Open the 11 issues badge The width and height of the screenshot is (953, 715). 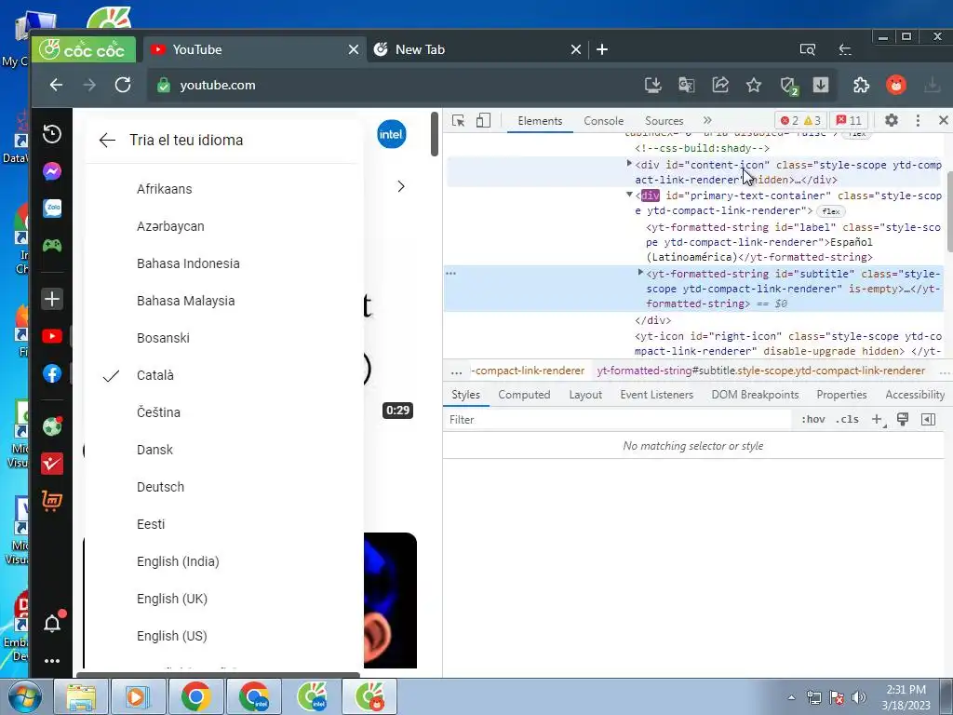coord(849,120)
